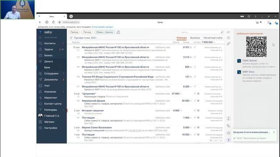Image resolution: width=280 pixels, height=157 pixels.
Task: Open the Поставщик payment of 18 050
Action: [x=146, y=137]
